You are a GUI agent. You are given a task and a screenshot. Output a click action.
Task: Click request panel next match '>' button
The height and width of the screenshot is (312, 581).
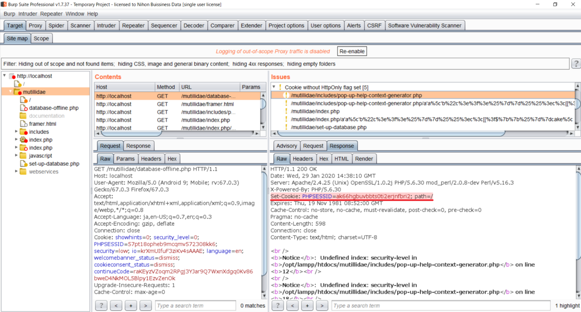point(146,305)
